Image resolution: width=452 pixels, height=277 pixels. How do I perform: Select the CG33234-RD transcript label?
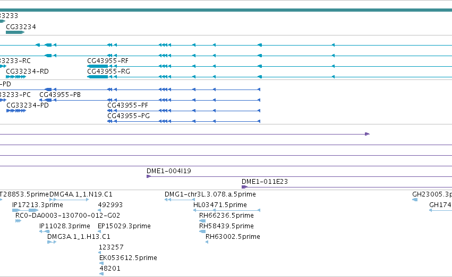28,72
